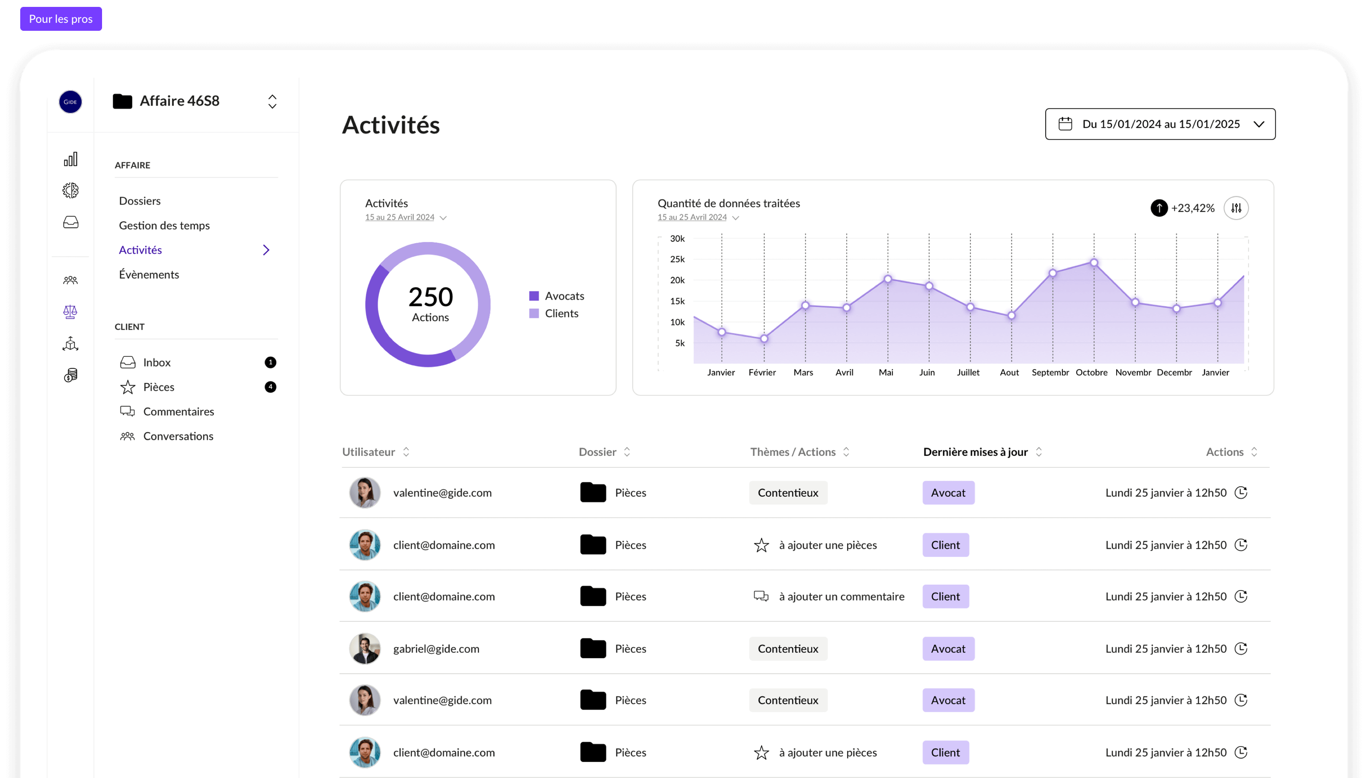Viewport: 1368px width, 778px height.
Task: Open the date range dropdown Du 15/01/2024
Action: 1160,124
